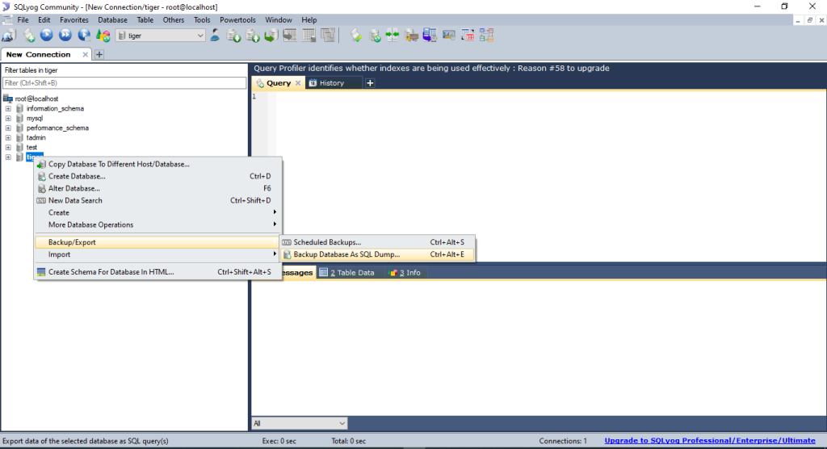Click the root@localhost server icon
827x449 pixels.
click(x=8, y=99)
